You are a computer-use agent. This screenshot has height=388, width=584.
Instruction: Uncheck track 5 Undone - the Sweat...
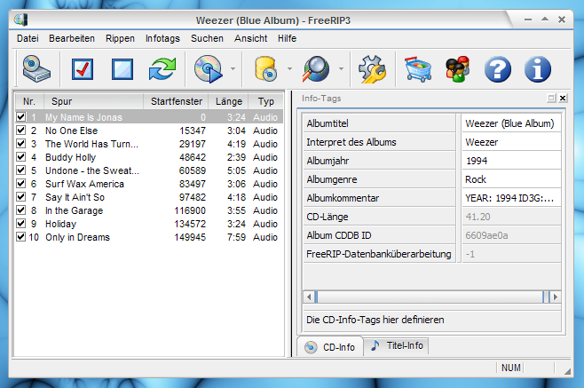click(21, 170)
